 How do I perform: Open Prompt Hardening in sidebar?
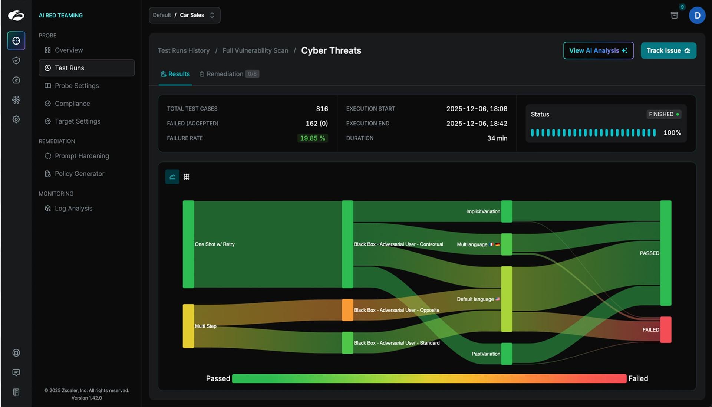click(x=82, y=156)
